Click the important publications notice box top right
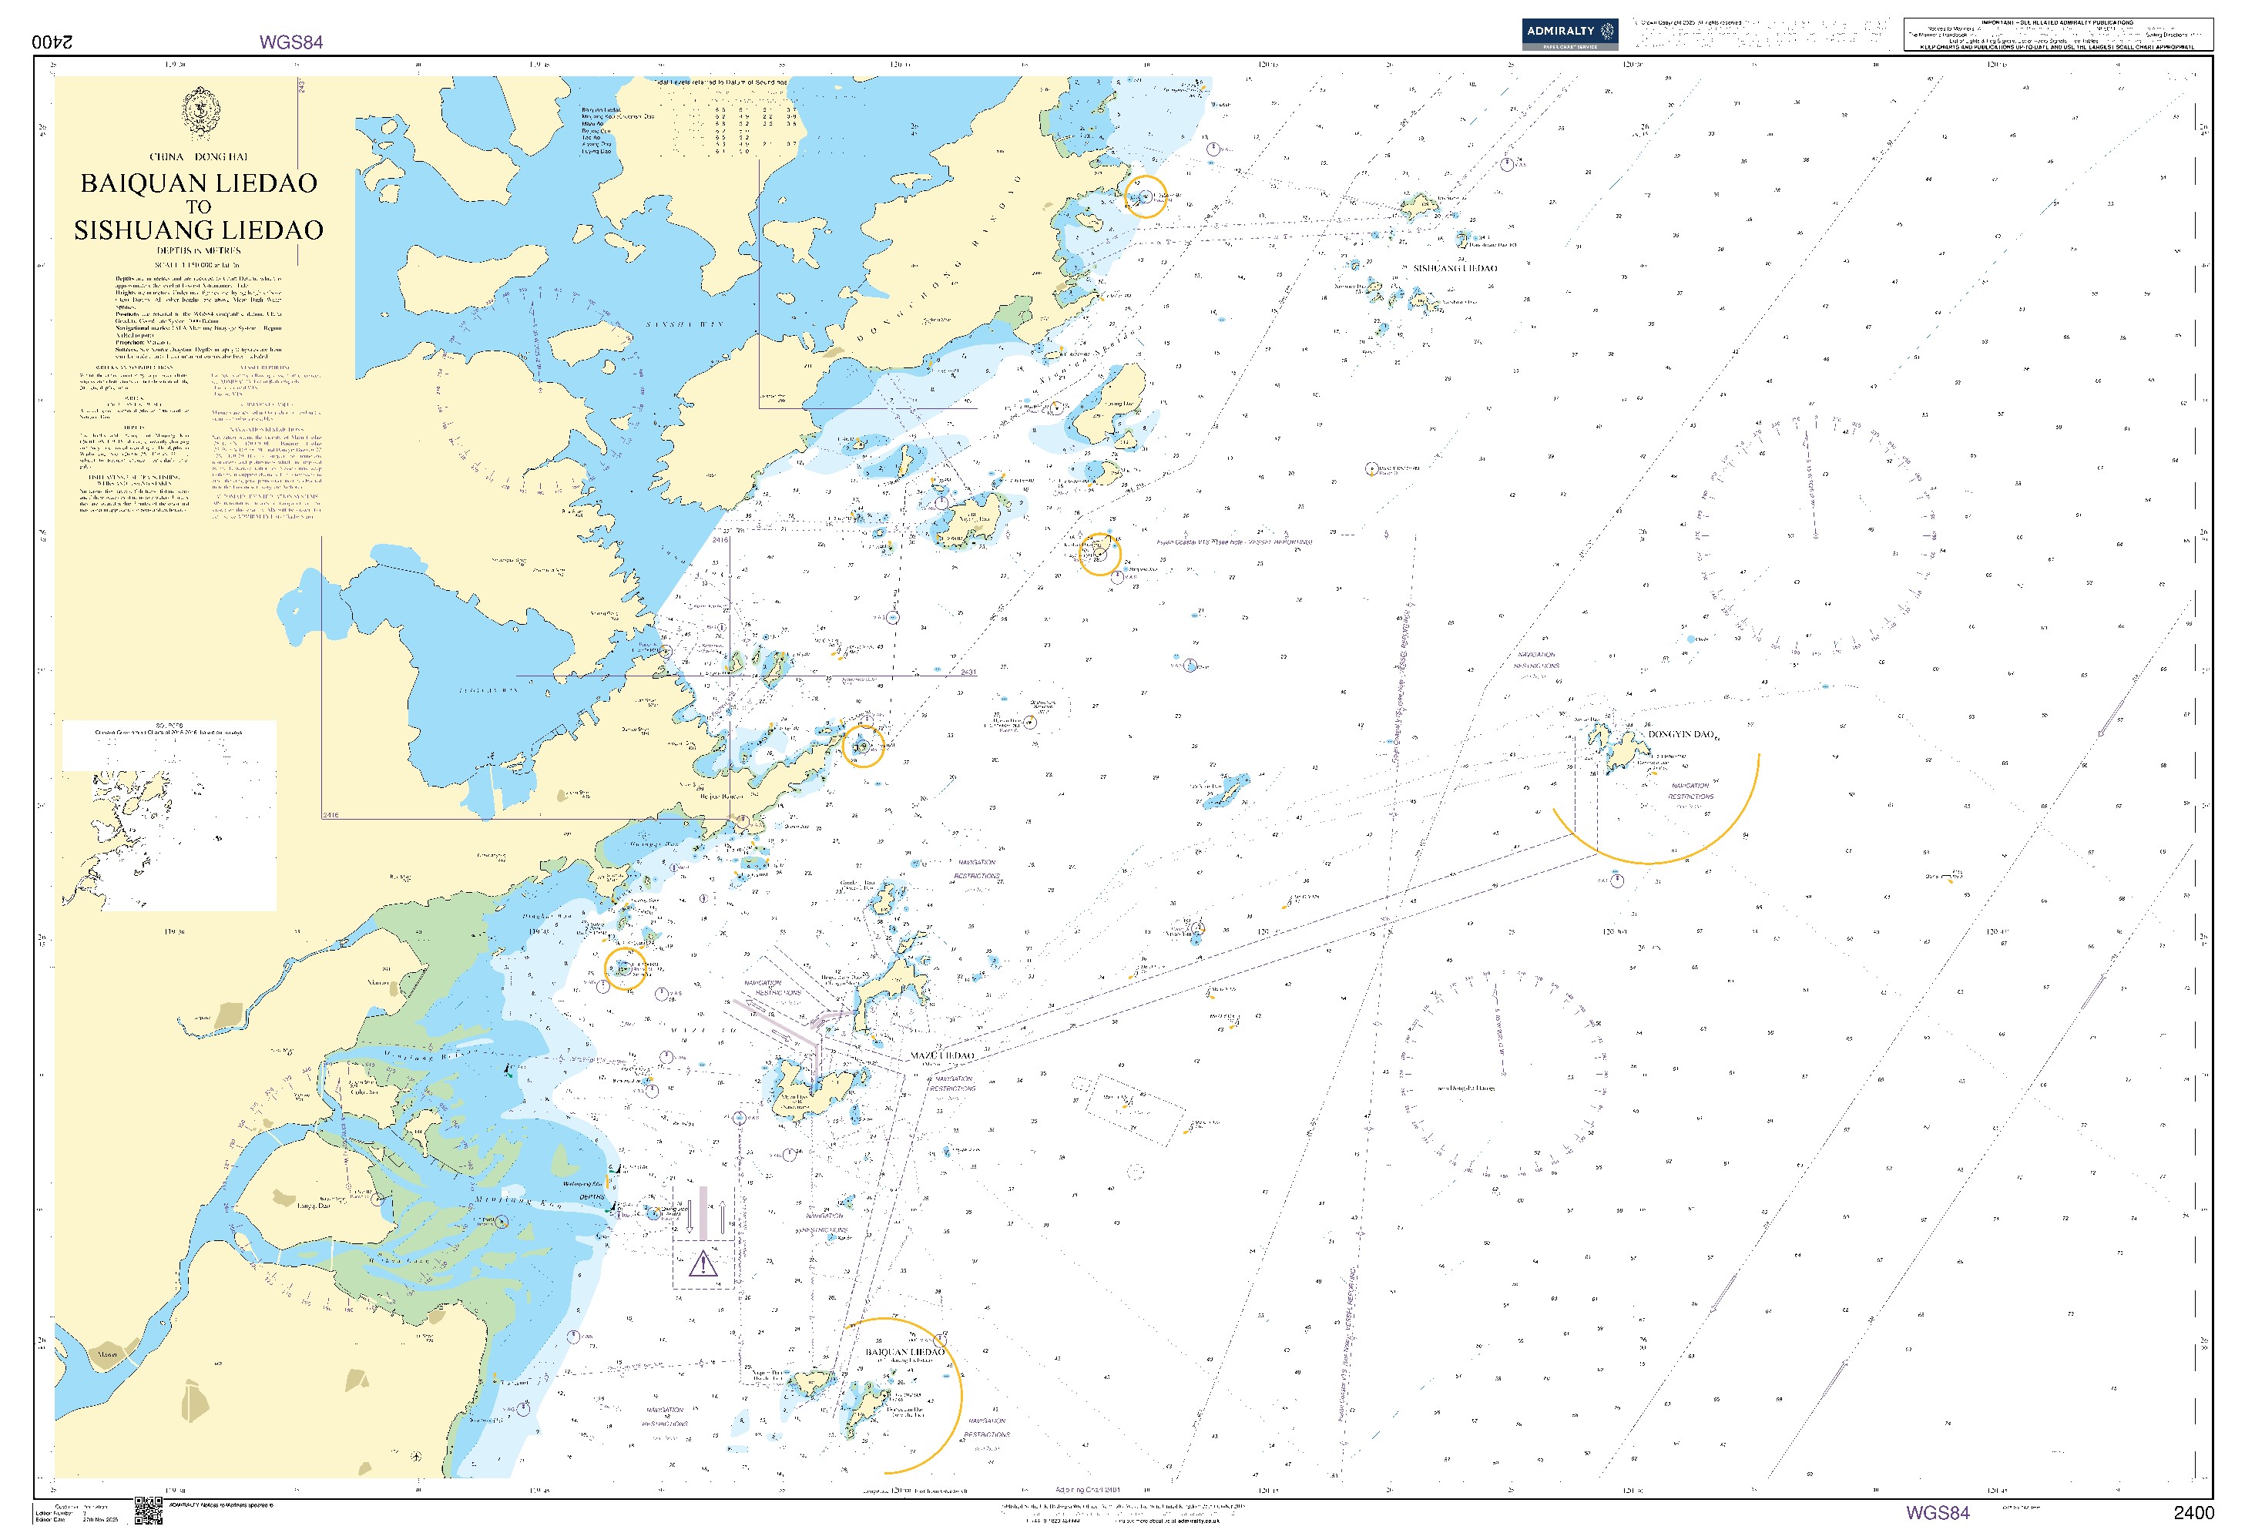Image resolution: width=2245 pixels, height=1533 pixels. click(x=2058, y=34)
